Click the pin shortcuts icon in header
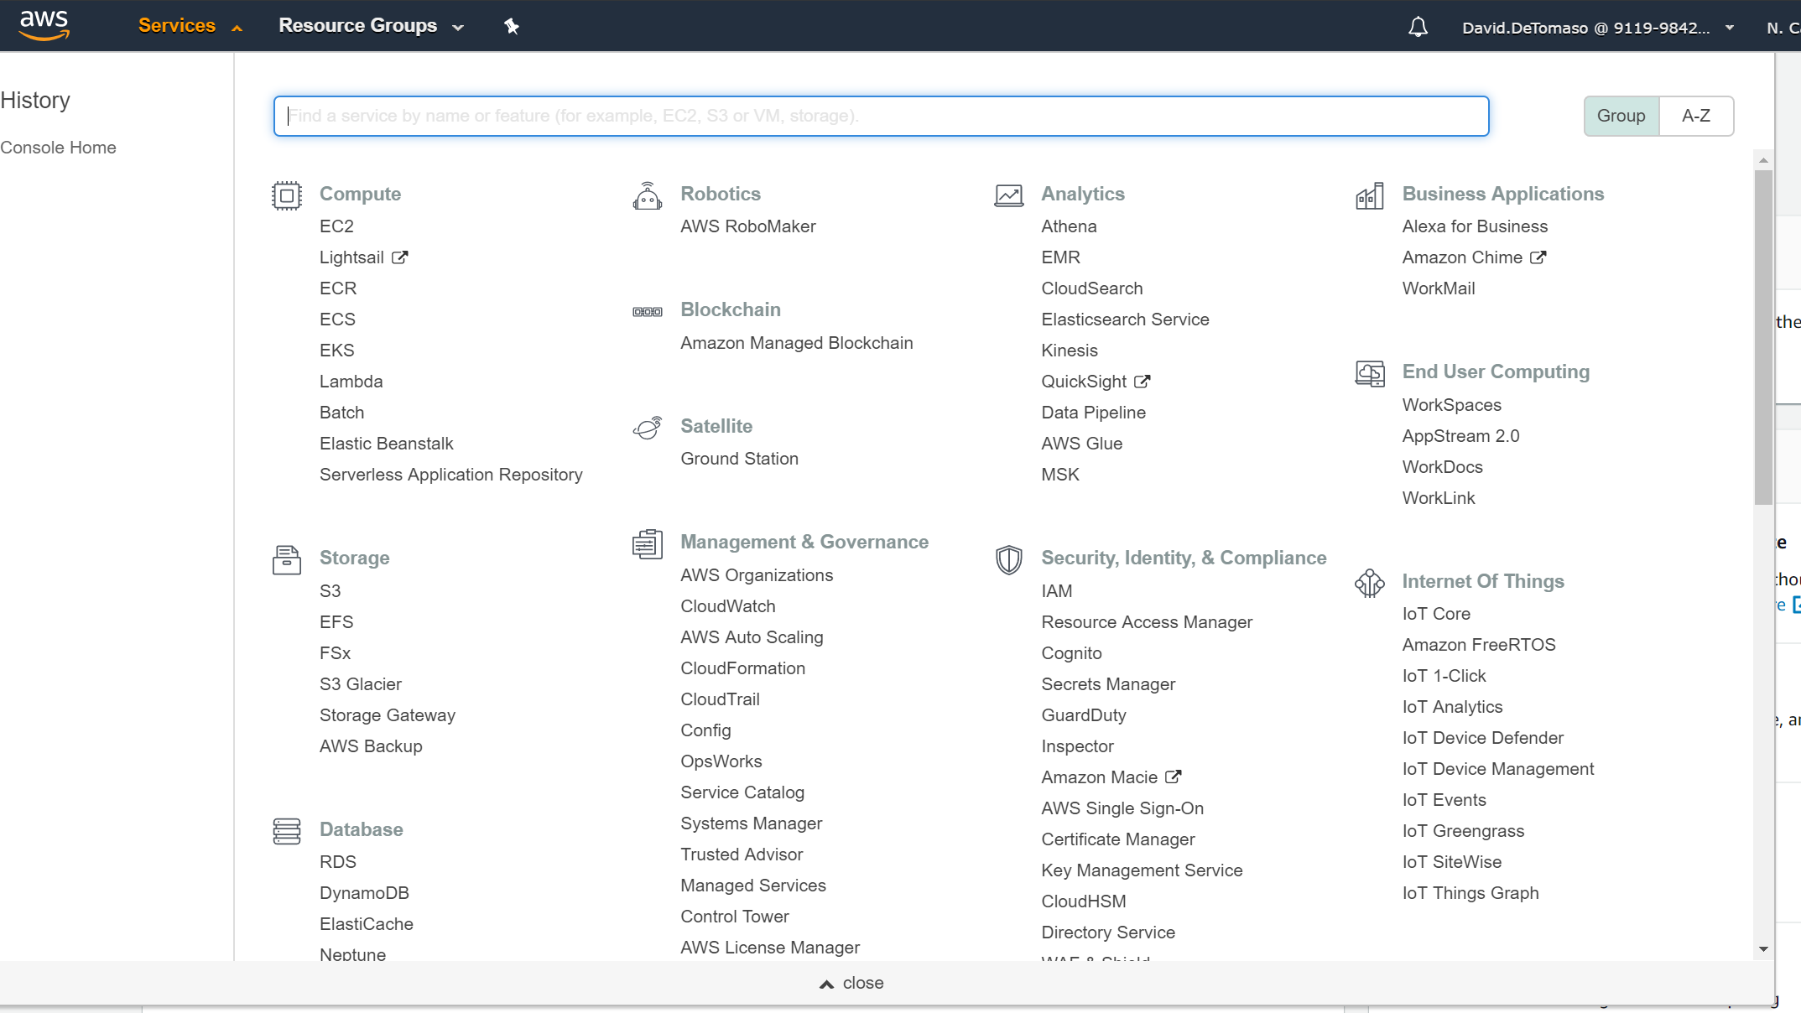Screen dimensions: 1801x1013 tap(511, 27)
